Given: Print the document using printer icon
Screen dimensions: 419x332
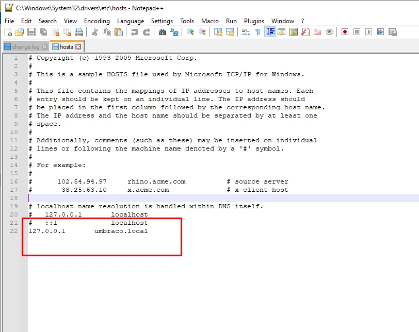Looking at the screenshot, I should click(79, 32).
